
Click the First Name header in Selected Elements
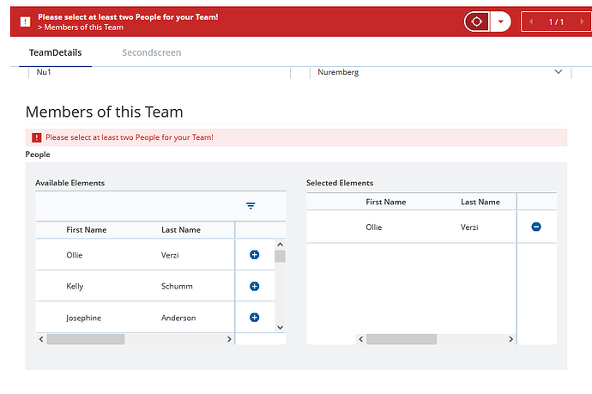click(x=386, y=202)
